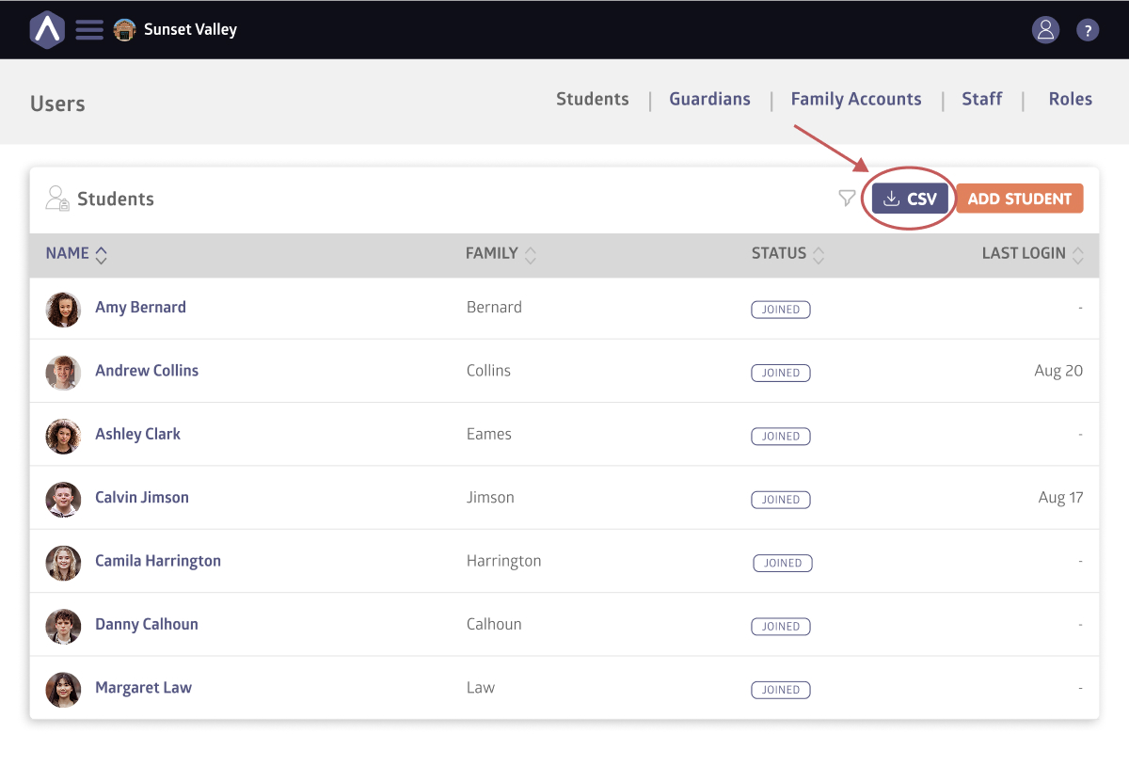1129x782 pixels.
Task: Open the user profile icon
Action: click(1045, 30)
